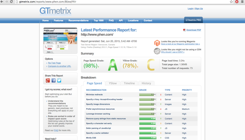Open the GTmetrix PRO tab
The height and width of the screenshot is (140, 245).
(193, 20)
